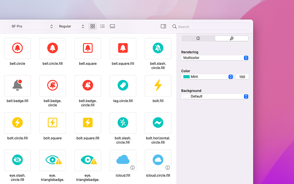Select the bolt.horizontal.circle.fill symbol

click(158, 123)
